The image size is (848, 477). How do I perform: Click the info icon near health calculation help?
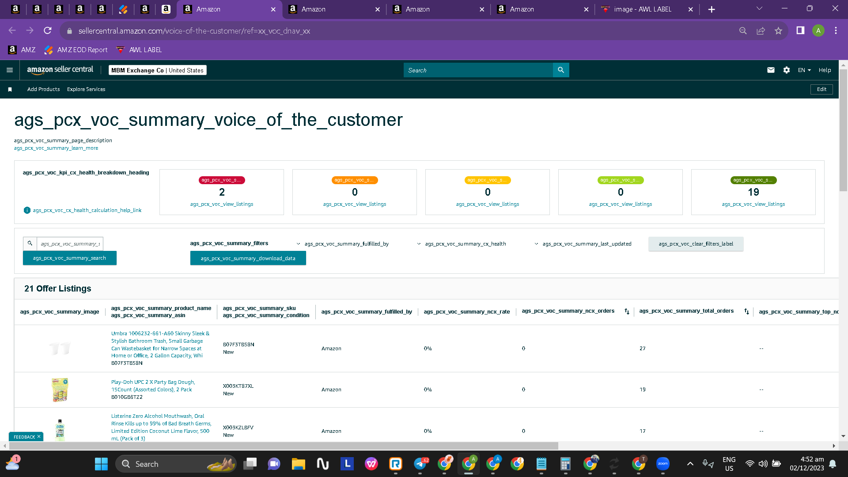tap(27, 210)
